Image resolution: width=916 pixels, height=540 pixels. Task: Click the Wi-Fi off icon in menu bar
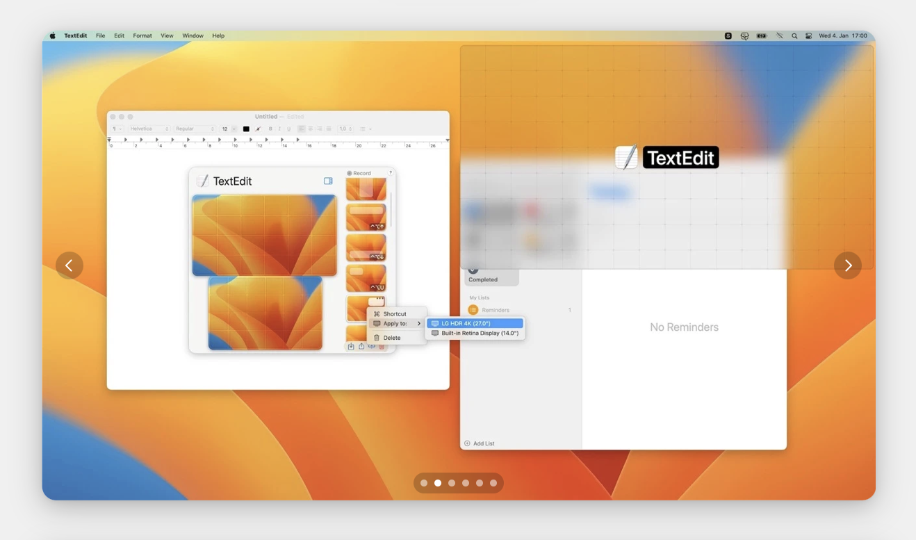780,35
